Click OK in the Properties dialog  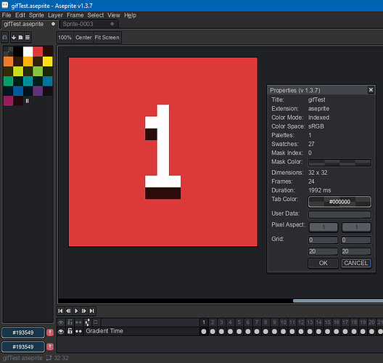324,263
